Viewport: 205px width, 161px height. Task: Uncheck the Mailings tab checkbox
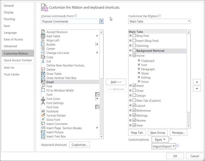point(134,115)
